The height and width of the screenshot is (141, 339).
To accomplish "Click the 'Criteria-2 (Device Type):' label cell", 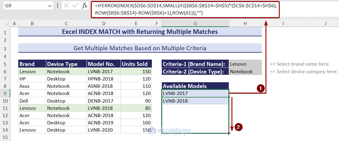I will (195, 71).
